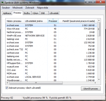This screenshot has height=101, width=106.
Task: Click the horizontal scrollbar left arrow
Action: (7, 83)
